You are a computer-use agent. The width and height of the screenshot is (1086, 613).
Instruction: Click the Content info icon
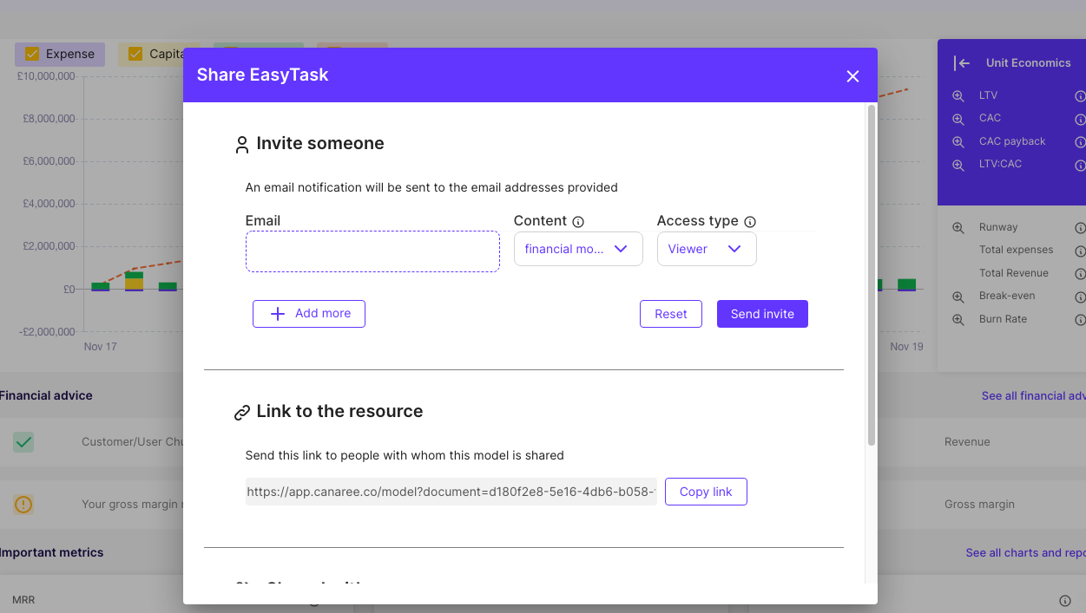578,222
